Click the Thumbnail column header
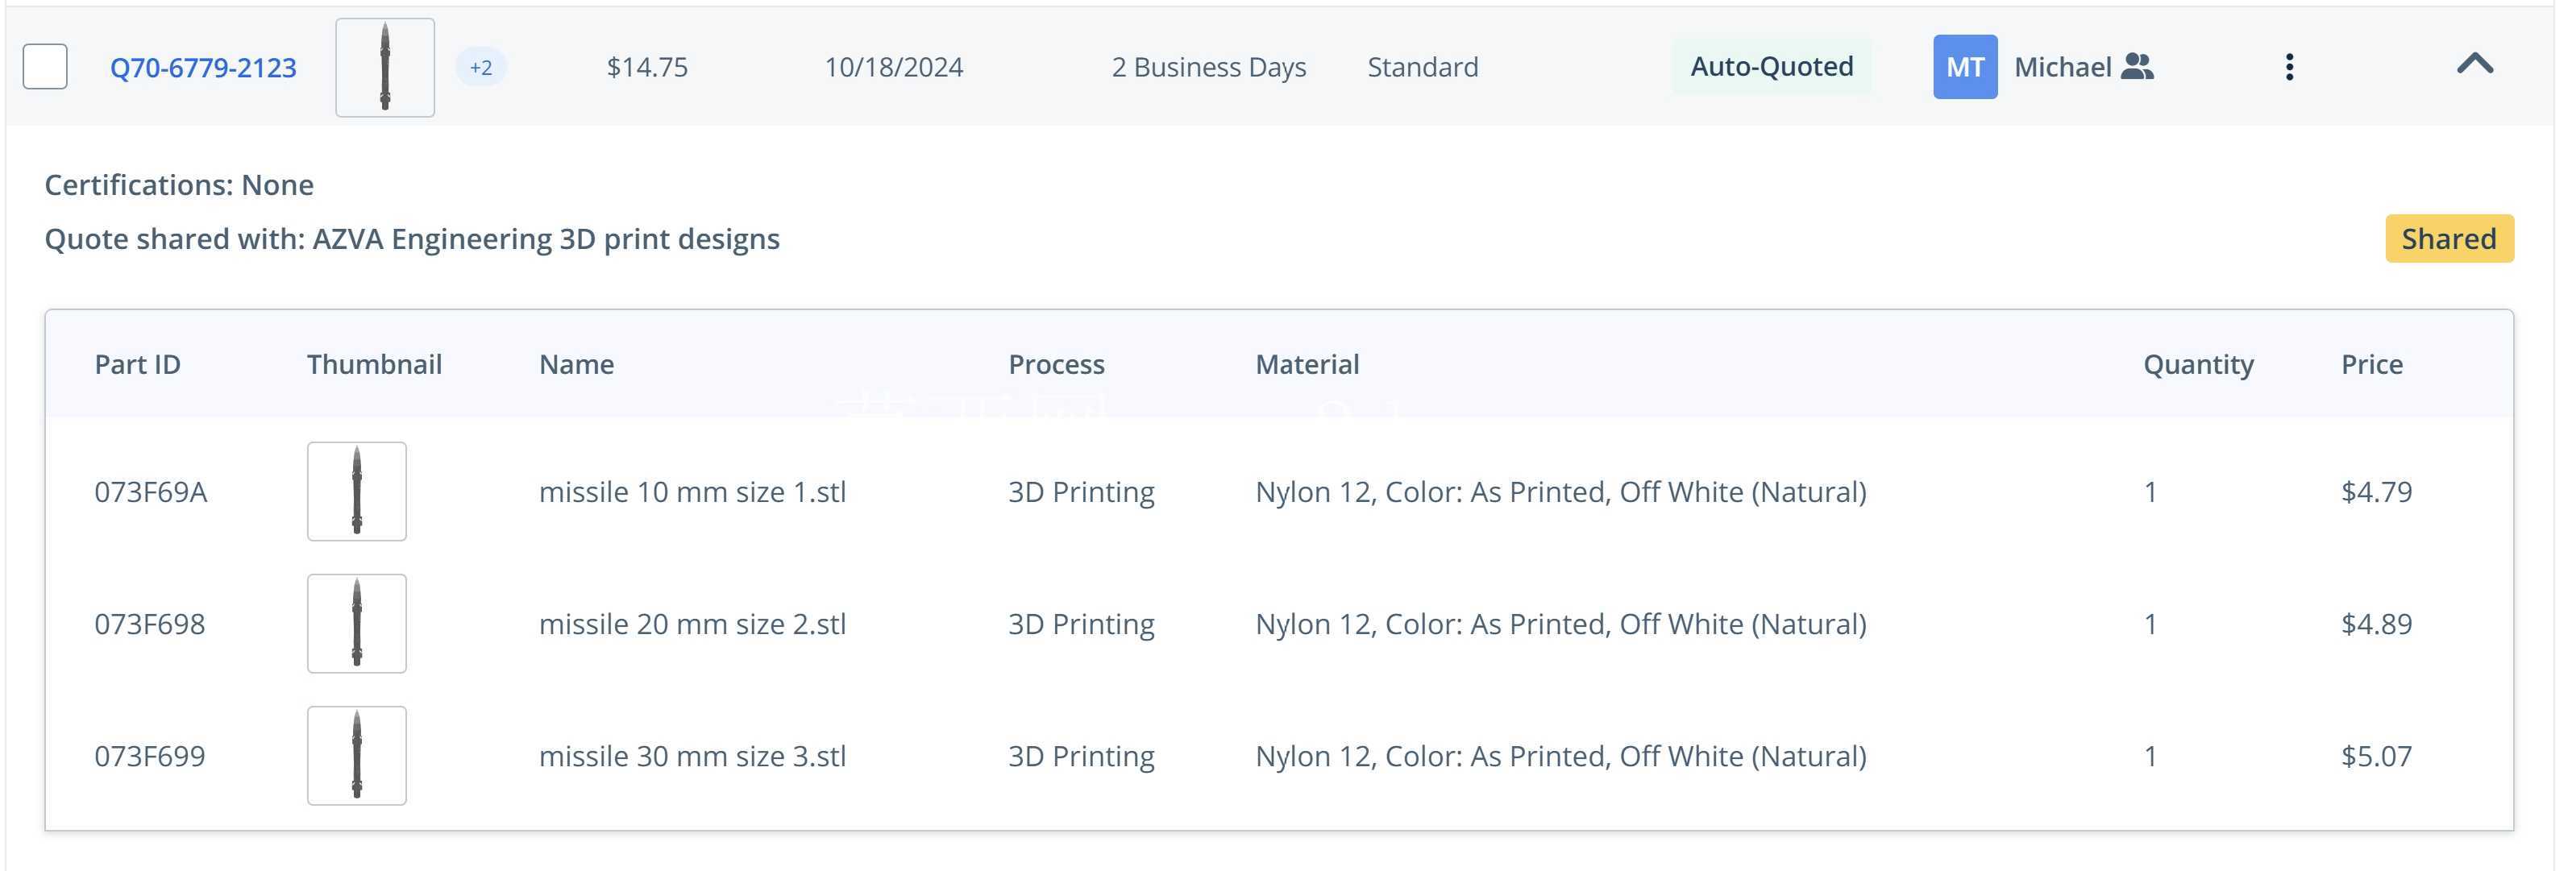The width and height of the screenshot is (2576, 871). (374, 364)
